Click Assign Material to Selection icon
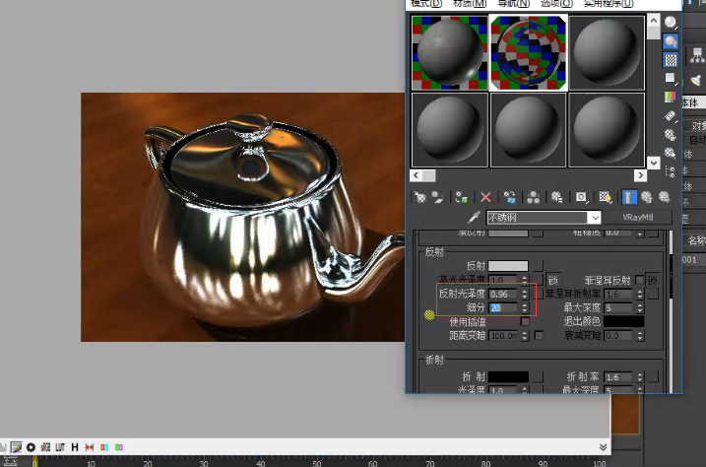706x467 pixels. coord(462,197)
